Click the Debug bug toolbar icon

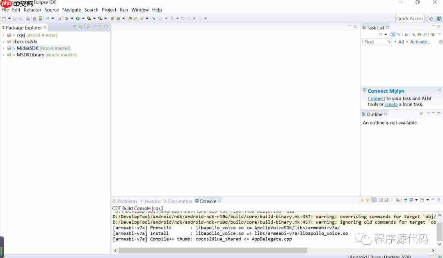[x=67, y=18]
